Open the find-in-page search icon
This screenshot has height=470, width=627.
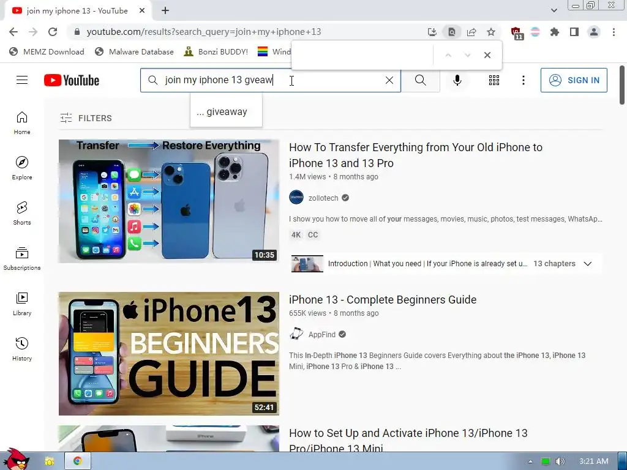[452, 32]
